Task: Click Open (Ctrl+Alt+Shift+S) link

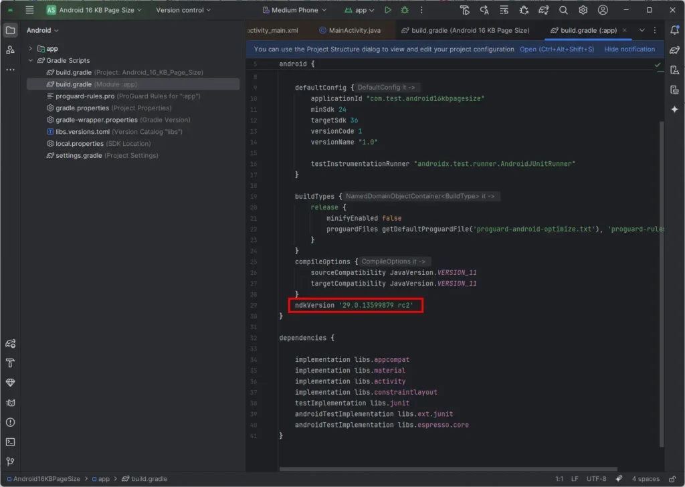Action: (557, 49)
